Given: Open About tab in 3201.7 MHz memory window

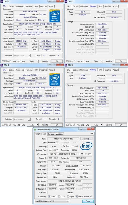Looking at the screenshot, I should coord(115,70).
